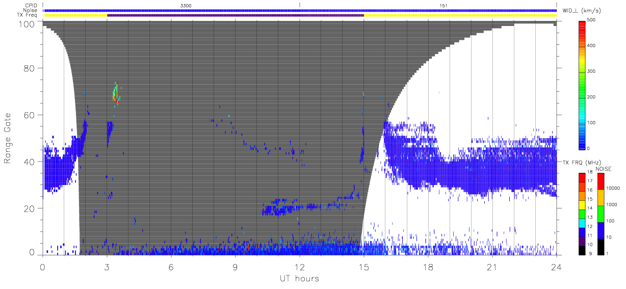626x289 pixels.
Task: Click the Range Gate axis title
Action: coord(9,138)
